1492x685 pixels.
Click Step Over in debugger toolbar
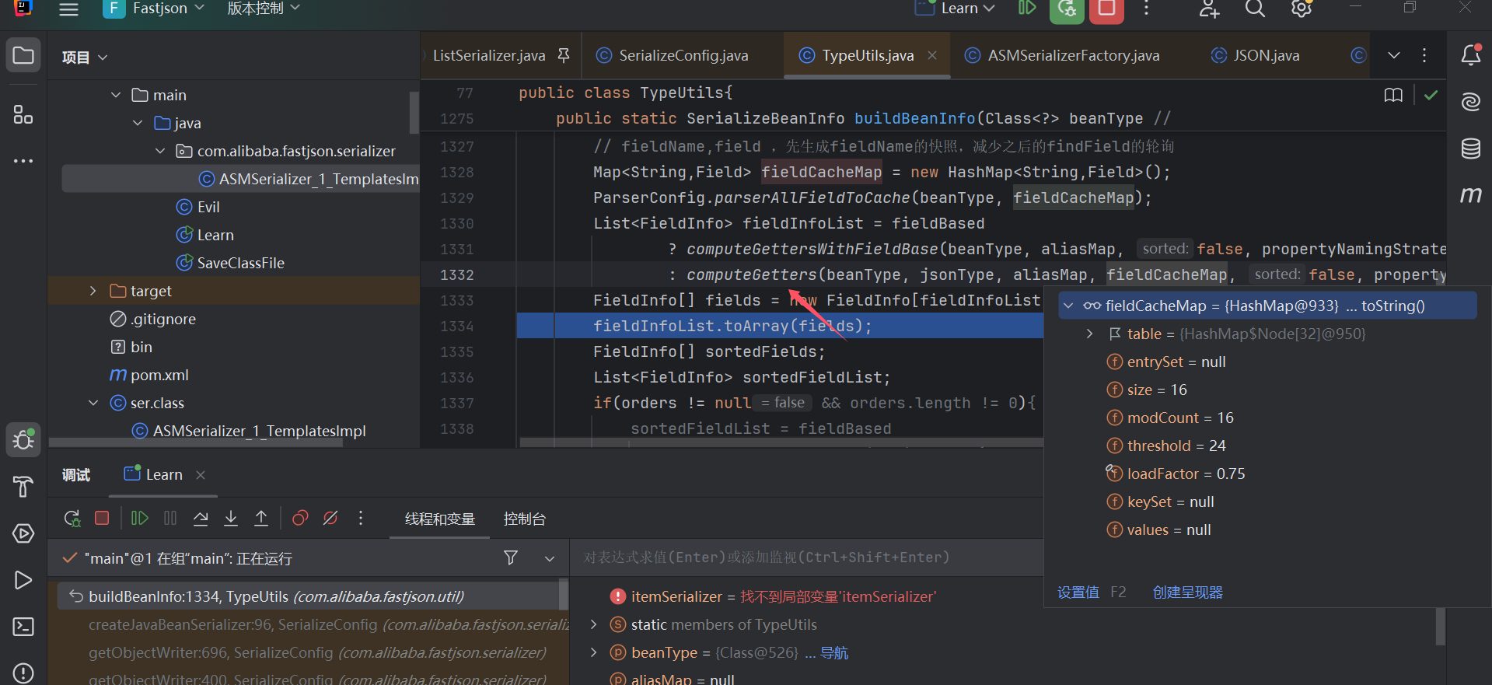coord(201,519)
